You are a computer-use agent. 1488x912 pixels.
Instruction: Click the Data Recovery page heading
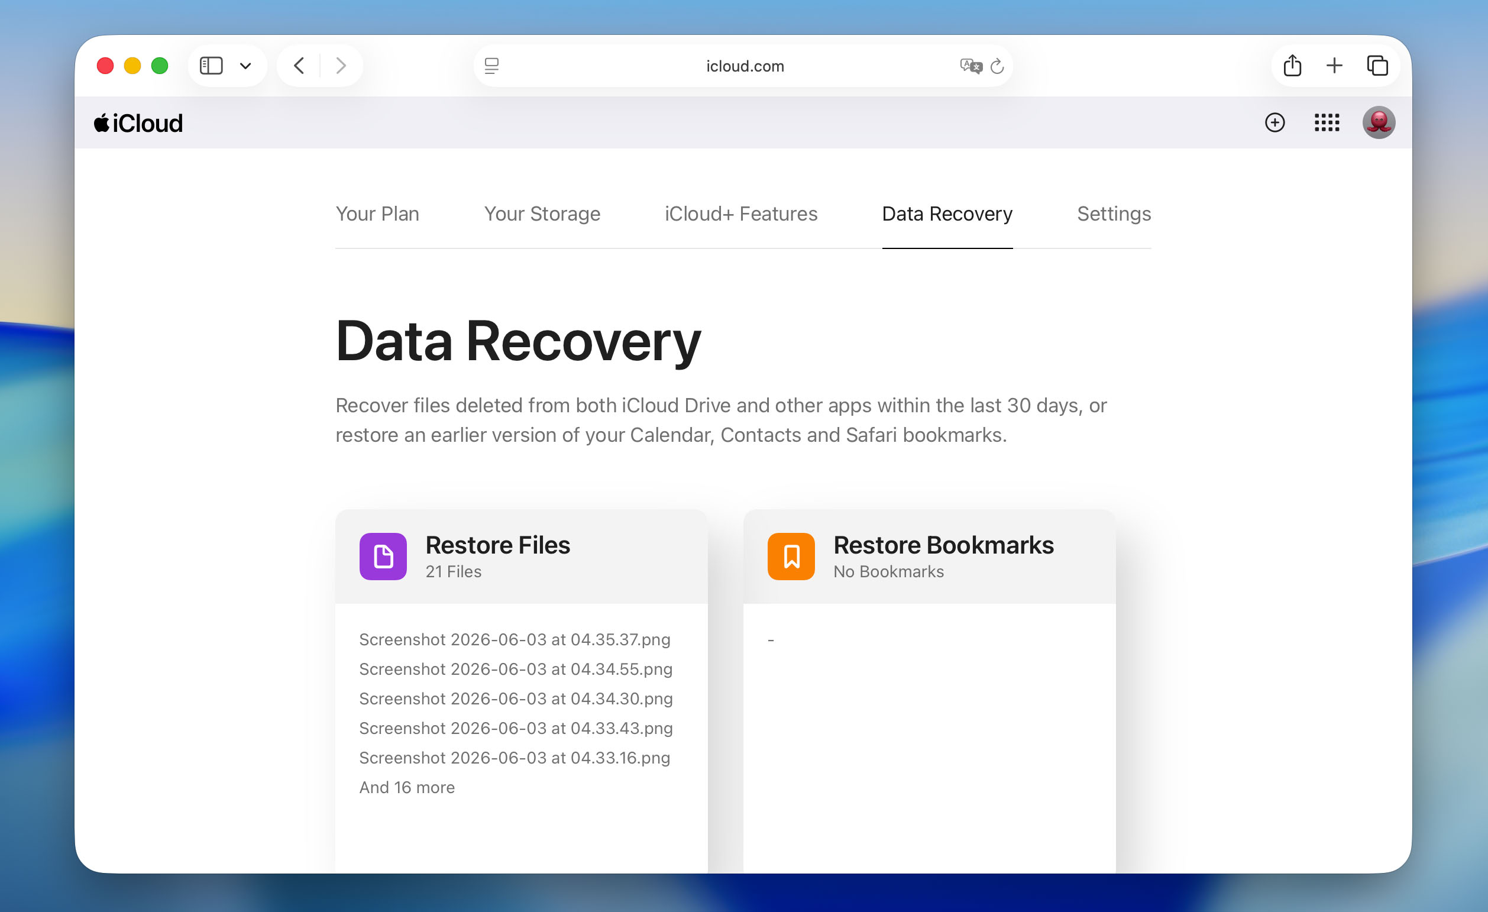(518, 341)
